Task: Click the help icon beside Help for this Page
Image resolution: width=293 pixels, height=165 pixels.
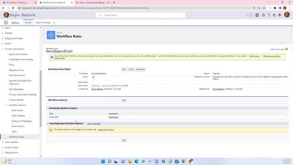Action: pyautogui.click(x=287, y=49)
